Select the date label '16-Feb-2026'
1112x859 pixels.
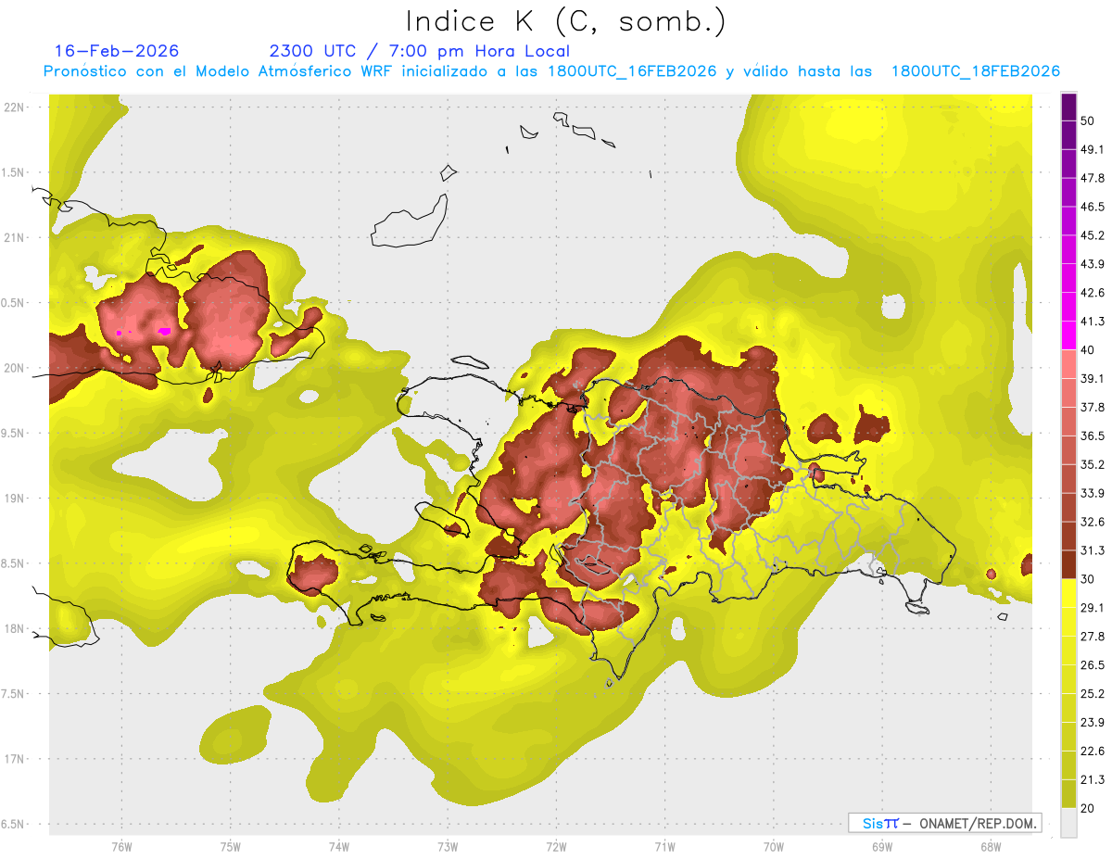pos(117,51)
